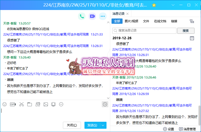Click the 关闭(C) button
Image resolution: width=201 pixels, height=132 pixels.
72,125
